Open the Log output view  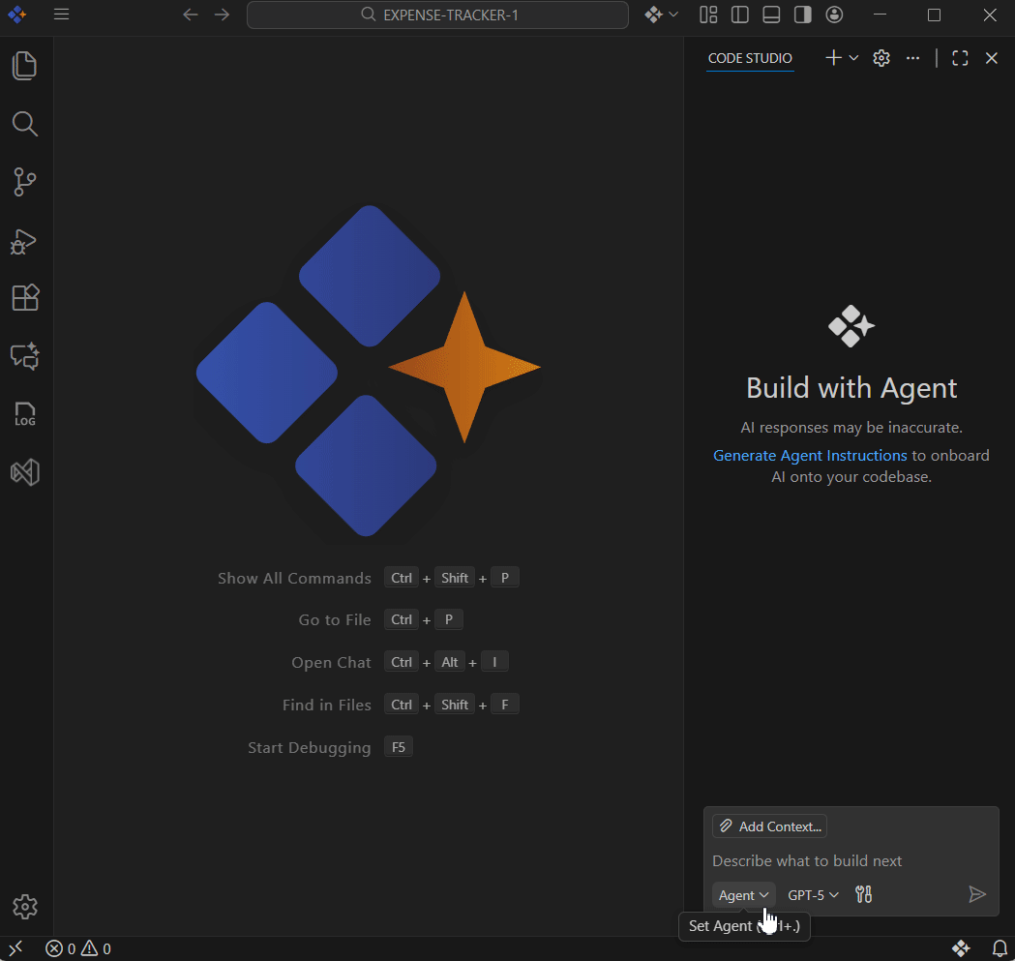point(24,414)
